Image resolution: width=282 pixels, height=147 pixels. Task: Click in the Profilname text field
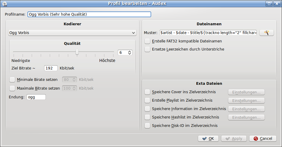pyautogui.click(x=89, y=14)
